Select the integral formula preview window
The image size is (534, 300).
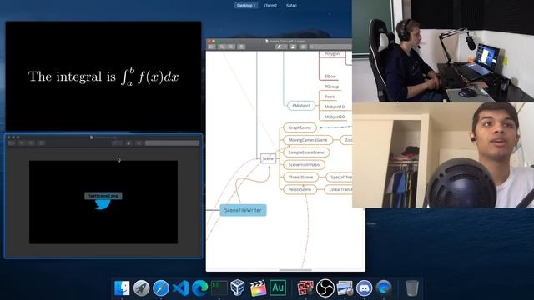(103, 76)
